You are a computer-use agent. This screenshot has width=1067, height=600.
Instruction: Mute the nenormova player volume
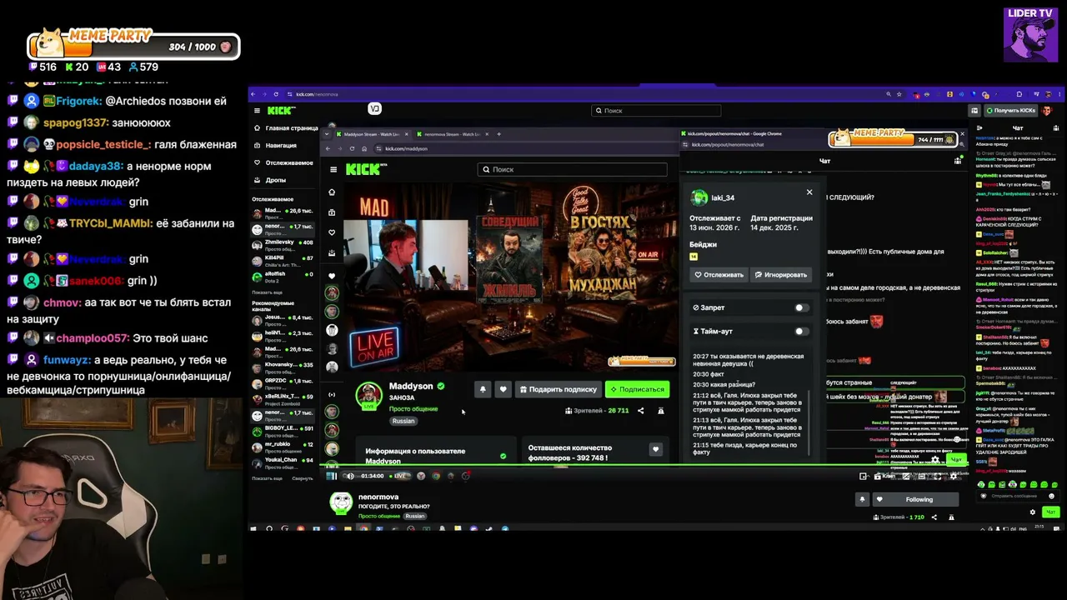point(350,476)
